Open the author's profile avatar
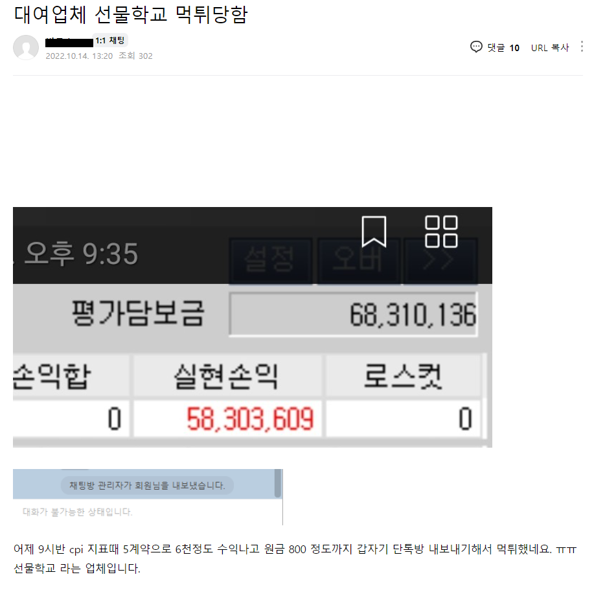 pyautogui.click(x=26, y=48)
